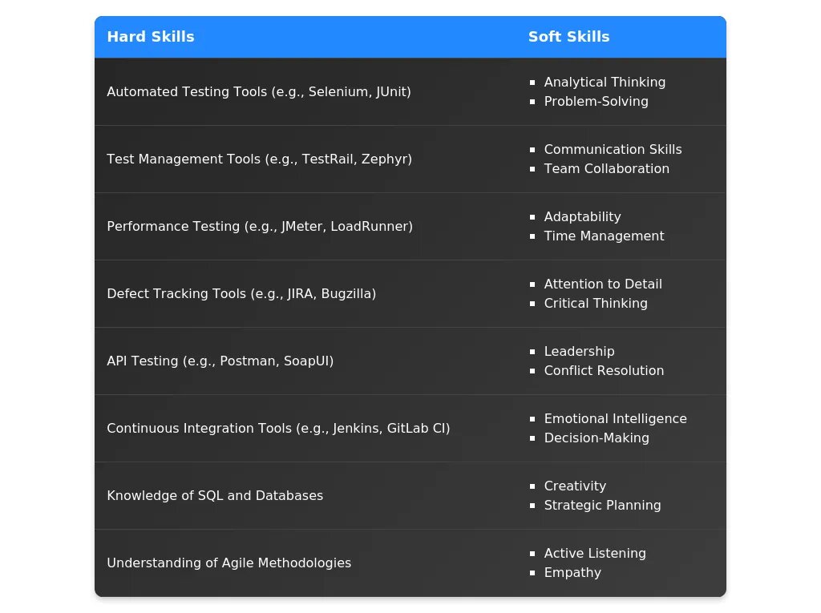Viewport: 821px width, 613px height.
Task: Click the Analytical Thinking list item
Action: pyautogui.click(x=605, y=83)
